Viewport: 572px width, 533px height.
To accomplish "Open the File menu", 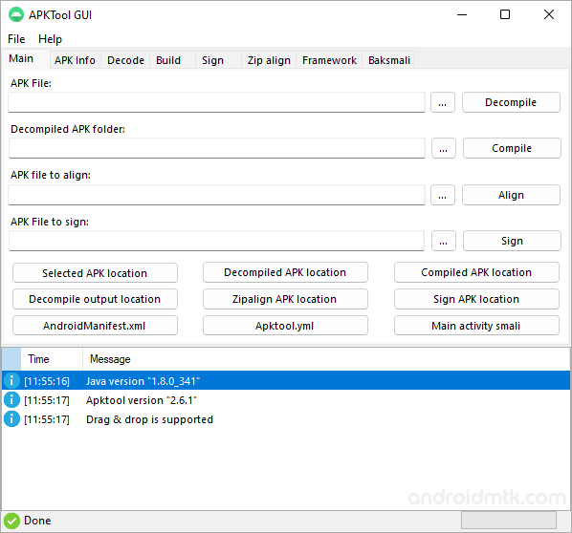I will click(16, 39).
